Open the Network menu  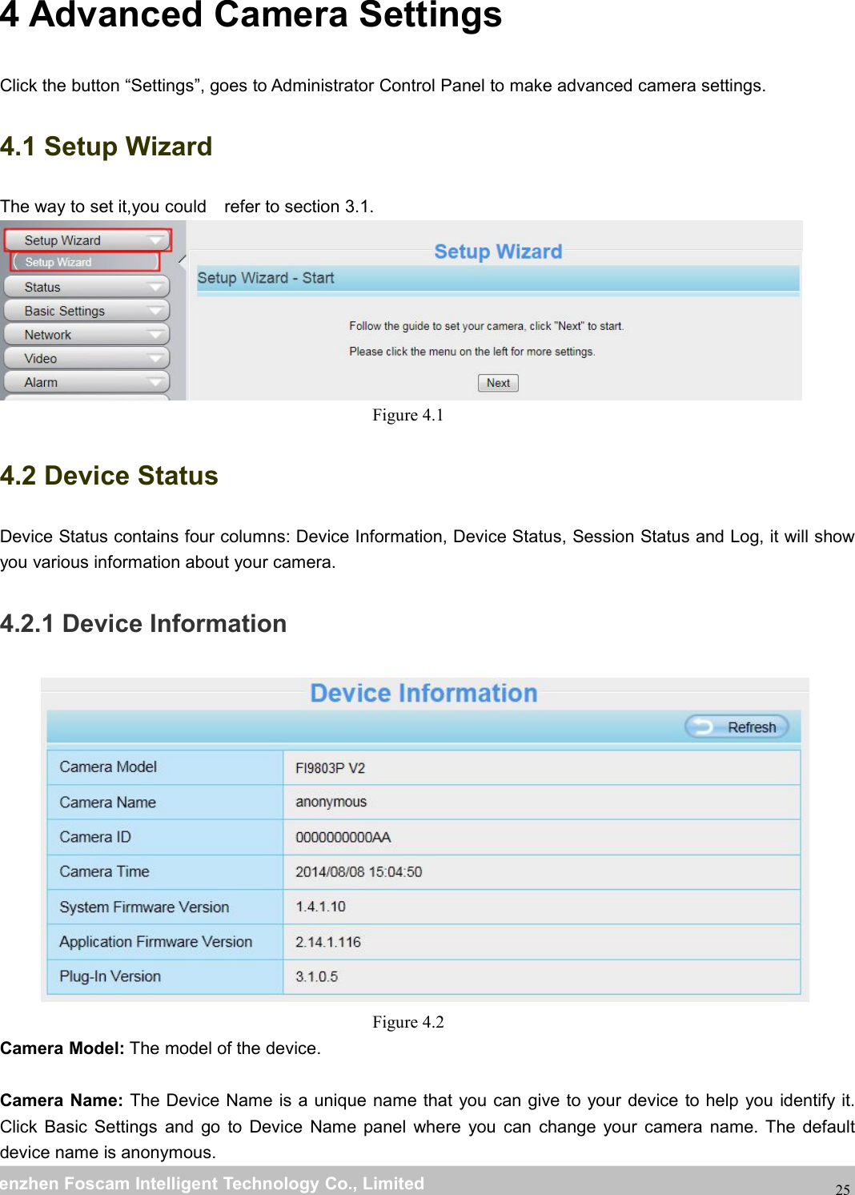coord(86,335)
